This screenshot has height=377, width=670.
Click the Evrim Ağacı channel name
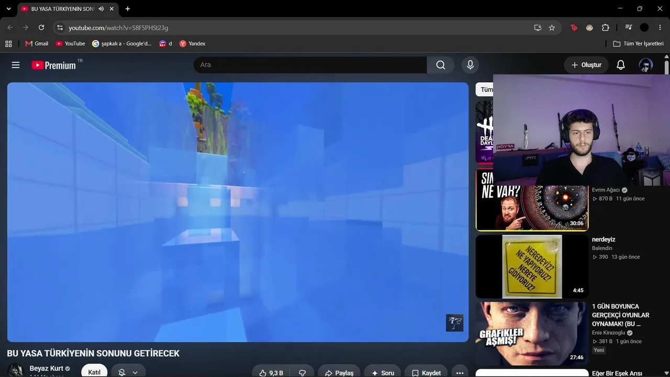[x=606, y=190]
